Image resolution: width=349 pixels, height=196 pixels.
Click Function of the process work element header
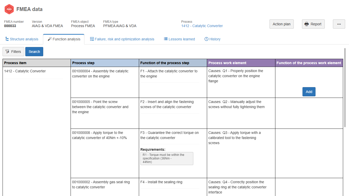click(x=309, y=63)
